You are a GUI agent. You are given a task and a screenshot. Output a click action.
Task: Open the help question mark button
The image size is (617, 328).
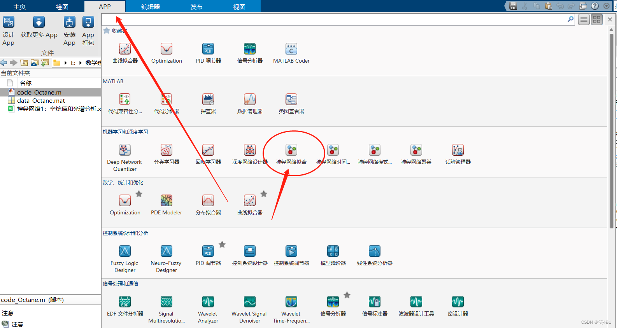(x=595, y=6)
